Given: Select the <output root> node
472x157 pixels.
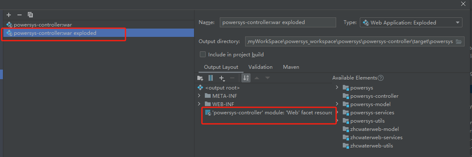Looking at the screenshot, I should pyautogui.click(x=222, y=88).
